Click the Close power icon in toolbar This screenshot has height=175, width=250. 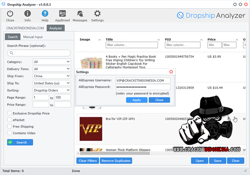pyautogui.click(x=10, y=14)
